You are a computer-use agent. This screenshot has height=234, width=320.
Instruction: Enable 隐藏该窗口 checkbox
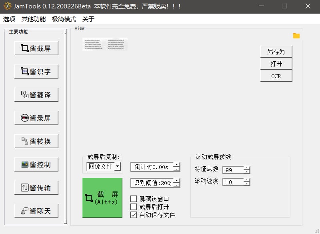(x=134, y=199)
